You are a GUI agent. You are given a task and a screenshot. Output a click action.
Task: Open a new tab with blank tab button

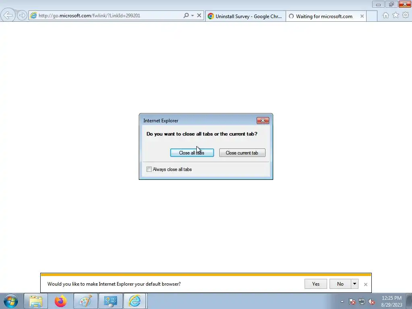371,16
